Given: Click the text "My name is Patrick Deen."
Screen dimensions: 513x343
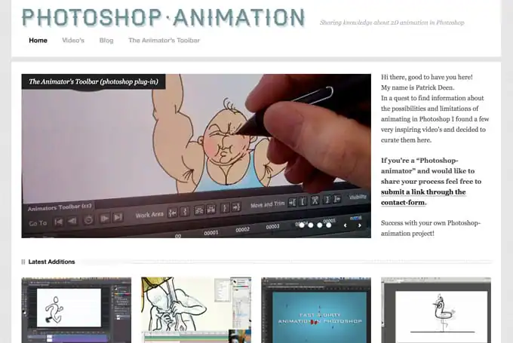Looking at the screenshot, I should click(417, 87).
